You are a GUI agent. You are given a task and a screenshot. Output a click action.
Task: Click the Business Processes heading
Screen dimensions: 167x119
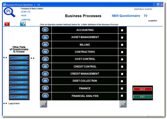[83, 16]
